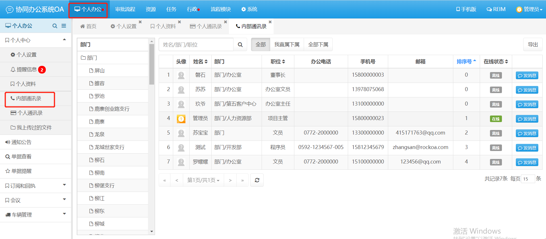Click the per-page count field showing 15
The width and height of the screenshot is (546, 239).
tap(528, 179)
